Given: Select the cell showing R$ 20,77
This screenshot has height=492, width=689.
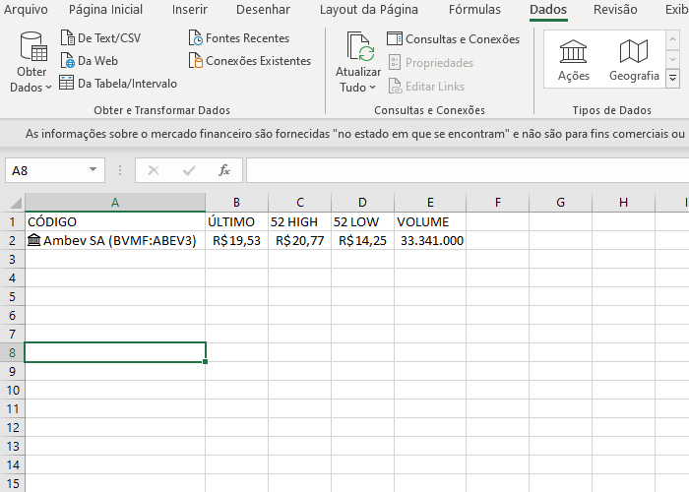Looking at the screenshot, I should click(x=299, y=241).
